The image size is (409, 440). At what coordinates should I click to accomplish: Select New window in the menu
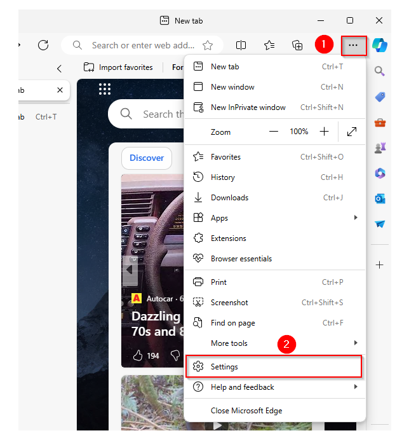pyautogui.click(x=275, y=87)
